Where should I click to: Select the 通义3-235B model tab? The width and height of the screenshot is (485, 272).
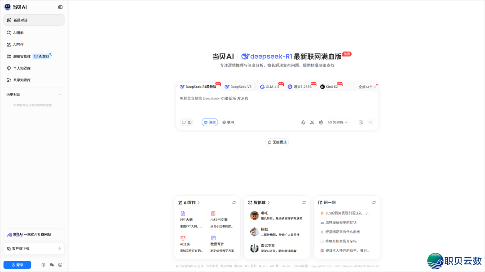pyautogui.click(x=300, y=87)
